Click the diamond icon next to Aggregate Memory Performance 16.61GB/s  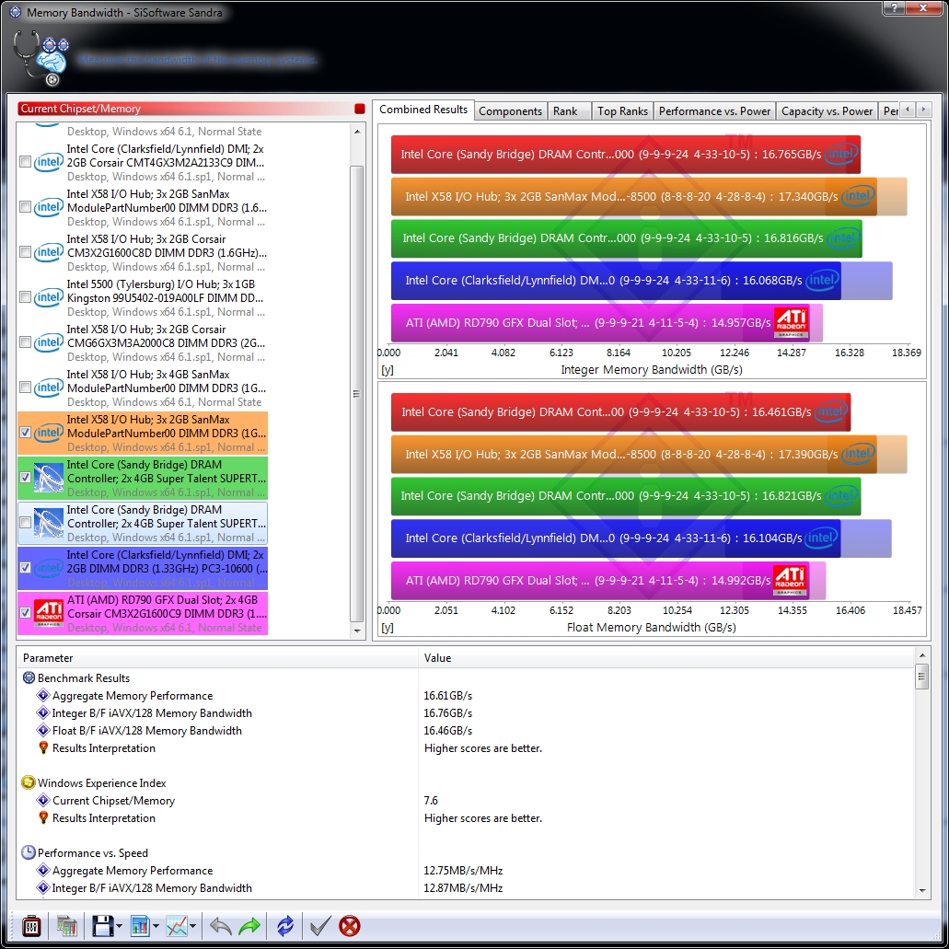43,695
